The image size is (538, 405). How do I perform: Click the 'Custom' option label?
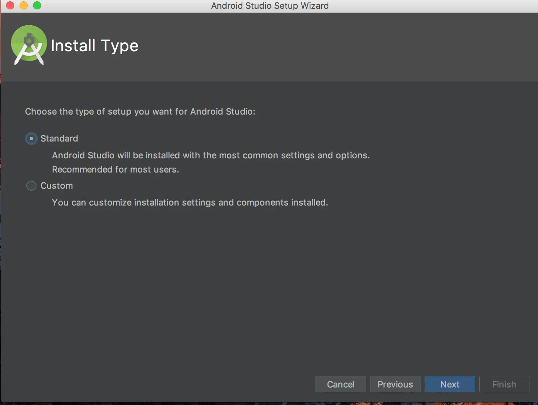point(57,186)
